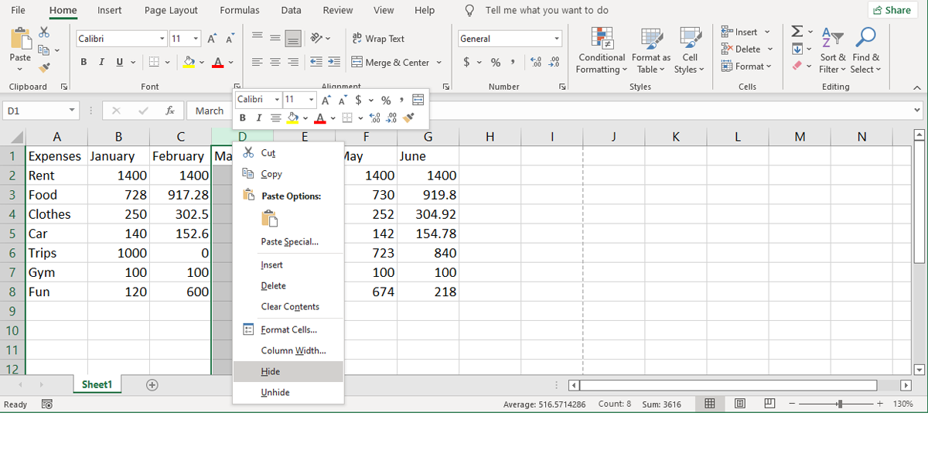Toggle Wrap Text
Image resolution: width=928 pixels, height=464 pixels.
378,38
